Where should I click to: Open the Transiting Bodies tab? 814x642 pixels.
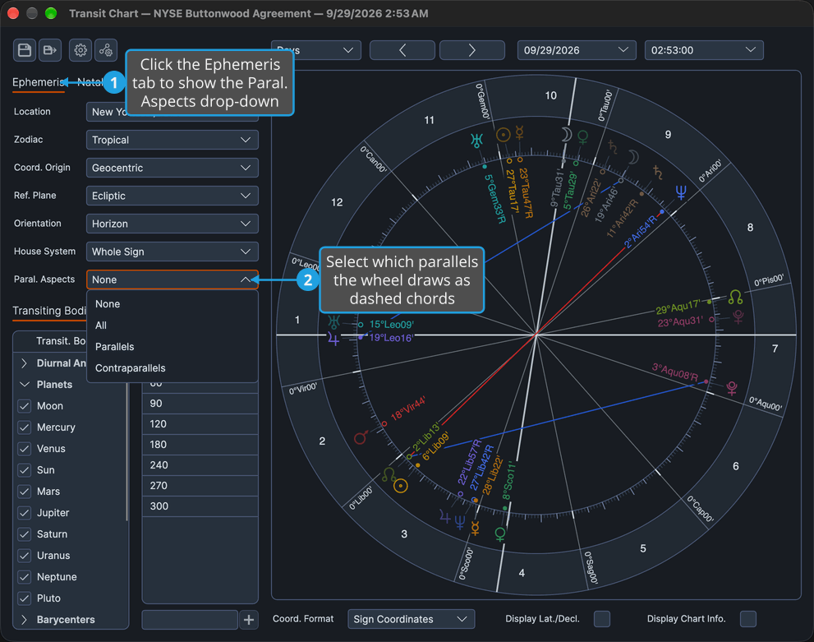(x=49, y=311)
